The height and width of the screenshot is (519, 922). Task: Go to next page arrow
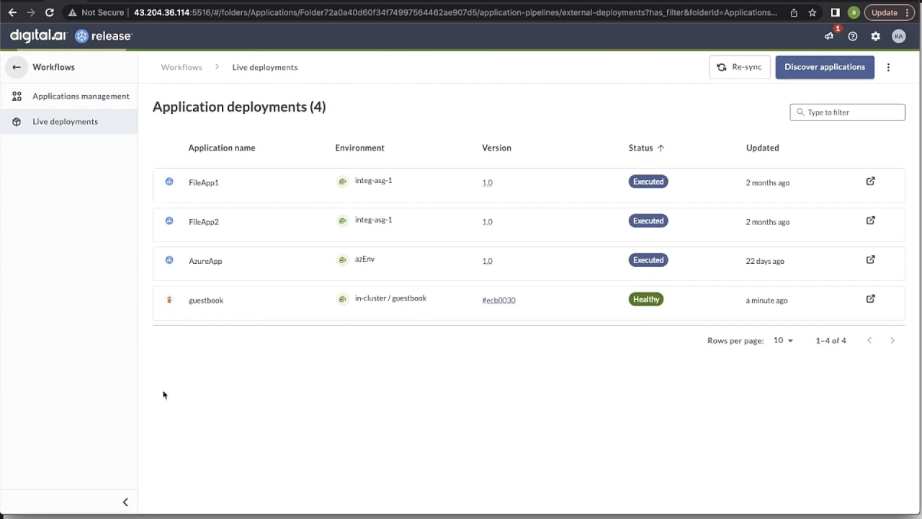click(892, 340)
